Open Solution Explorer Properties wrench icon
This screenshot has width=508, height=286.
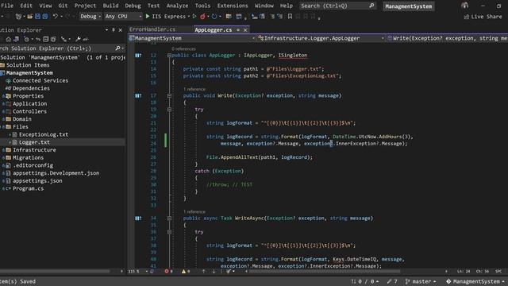pos(78,39)
